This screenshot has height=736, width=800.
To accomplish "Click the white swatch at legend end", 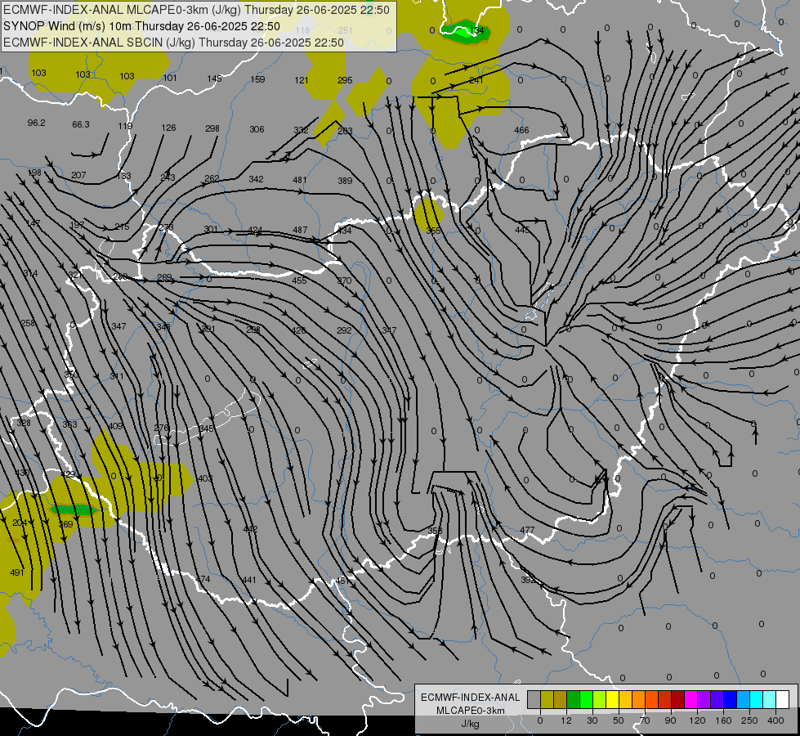I will click(x=783, y=700).
